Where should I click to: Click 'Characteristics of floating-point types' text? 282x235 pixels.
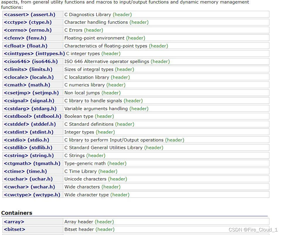point(106,46)
